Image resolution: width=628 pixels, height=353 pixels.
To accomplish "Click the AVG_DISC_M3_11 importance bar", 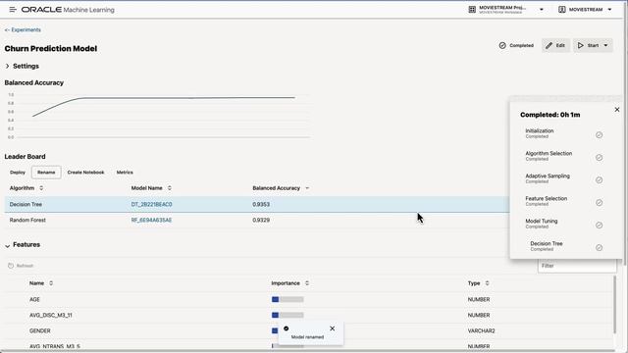I will click(x=288, y=316).
